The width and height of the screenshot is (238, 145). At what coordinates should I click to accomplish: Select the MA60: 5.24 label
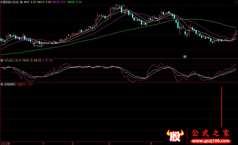75,2
